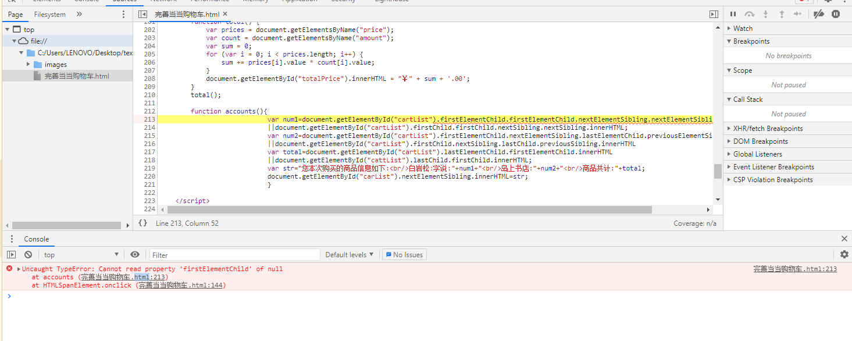
Task: Click the No Issues button
Action: pos(404,254)
